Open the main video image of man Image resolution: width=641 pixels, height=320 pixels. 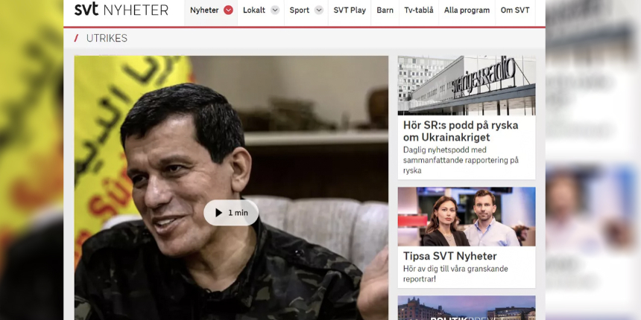(x=231, y=188)
